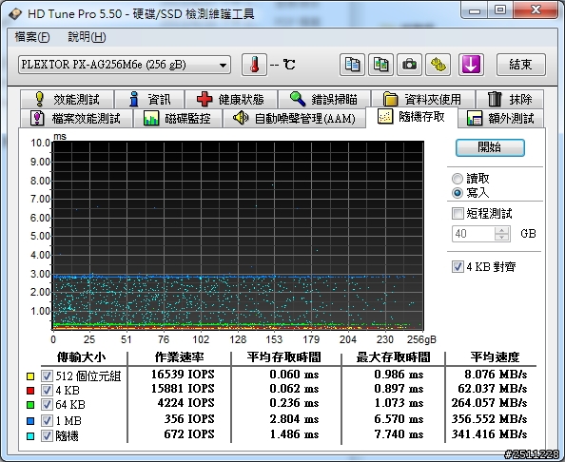
Task: Click the cyan 隨機 color swatch
Action: pyautogui.click(x=30, y=436)
